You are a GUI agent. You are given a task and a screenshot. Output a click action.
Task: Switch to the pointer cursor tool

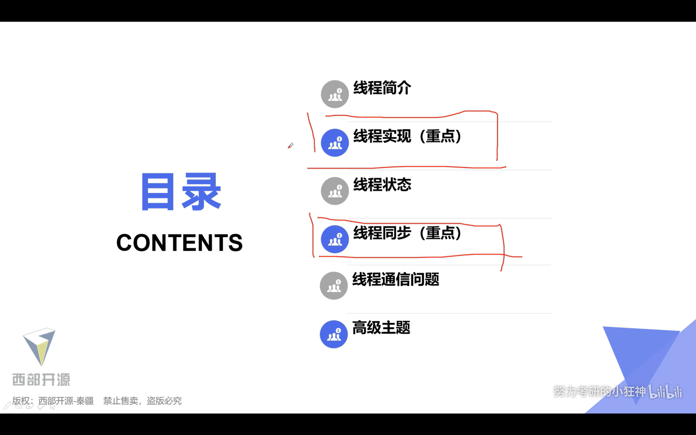point(53,406)
